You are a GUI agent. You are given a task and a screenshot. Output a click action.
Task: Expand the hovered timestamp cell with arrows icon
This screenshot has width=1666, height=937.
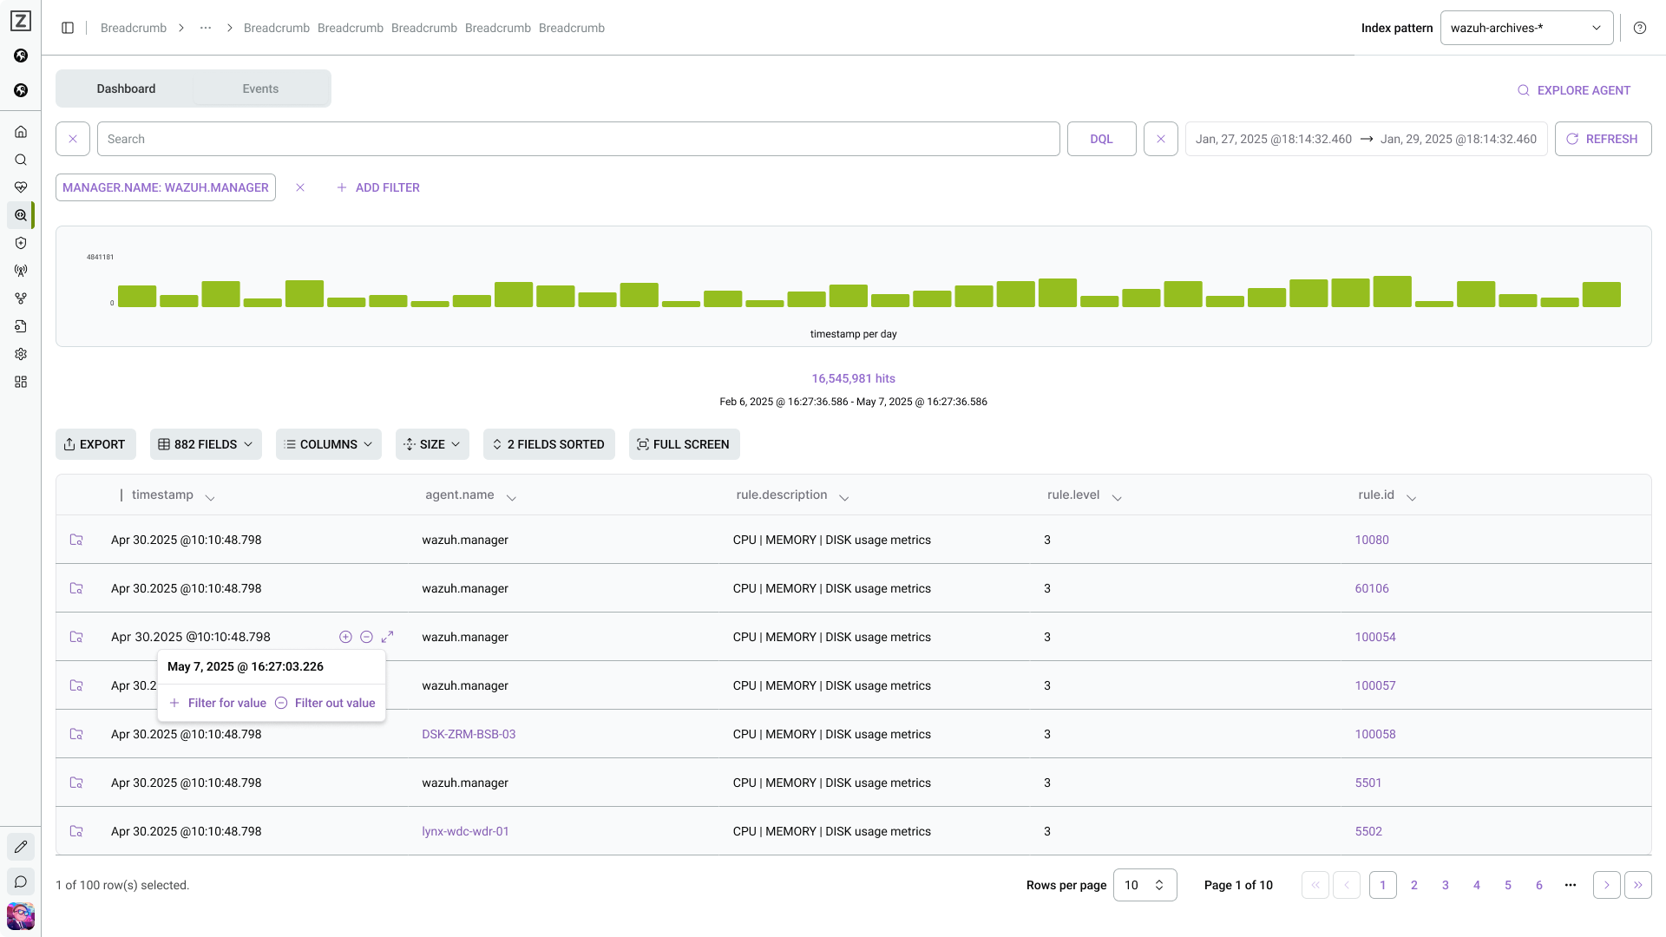click(388, 637)
